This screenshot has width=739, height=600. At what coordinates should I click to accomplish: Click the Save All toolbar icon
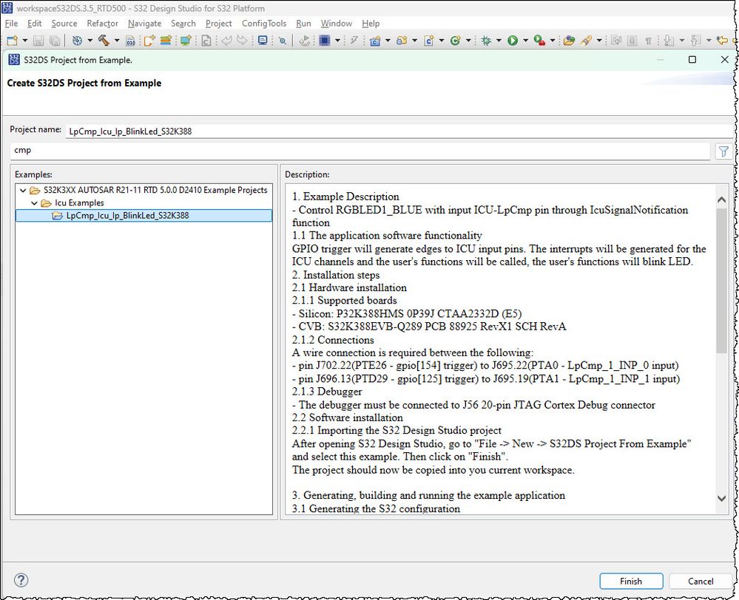(x=55, y=41)
